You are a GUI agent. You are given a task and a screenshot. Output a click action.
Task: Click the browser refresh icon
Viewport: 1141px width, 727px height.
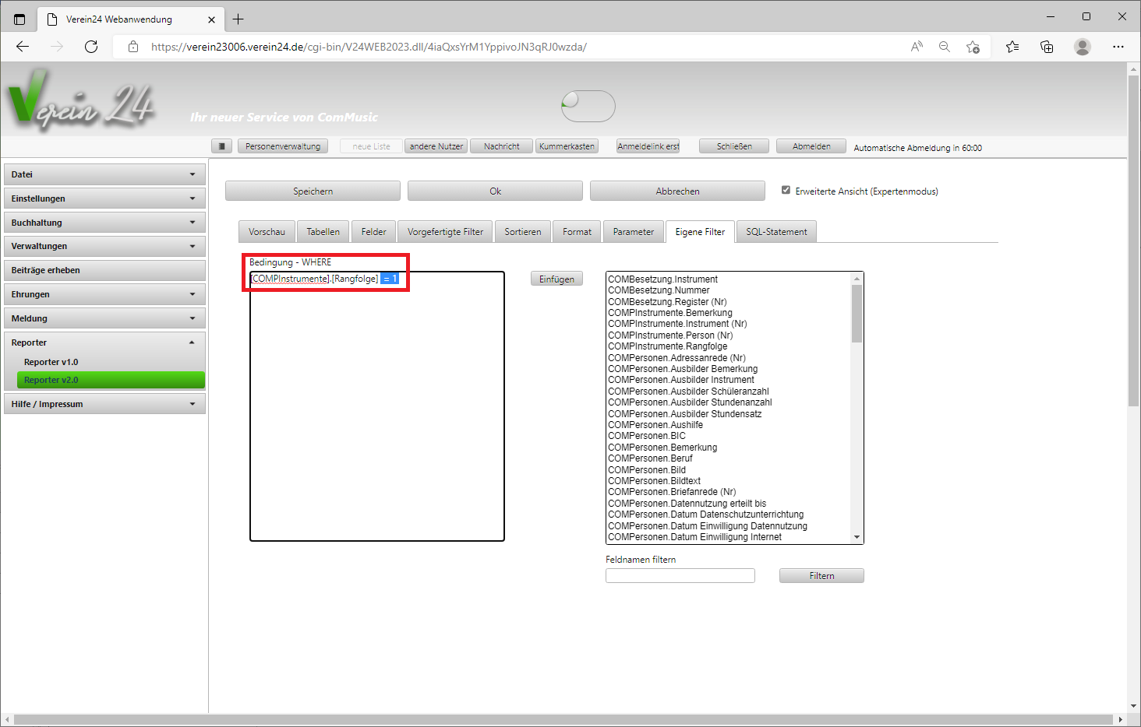91,47
